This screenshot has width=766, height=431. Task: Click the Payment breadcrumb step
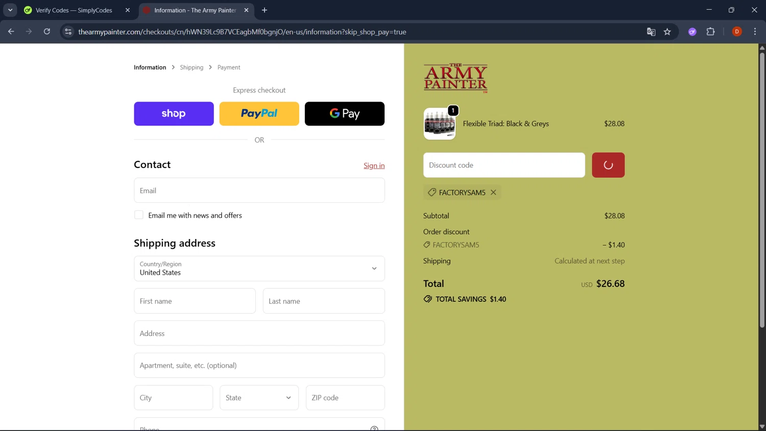[229, 67]
